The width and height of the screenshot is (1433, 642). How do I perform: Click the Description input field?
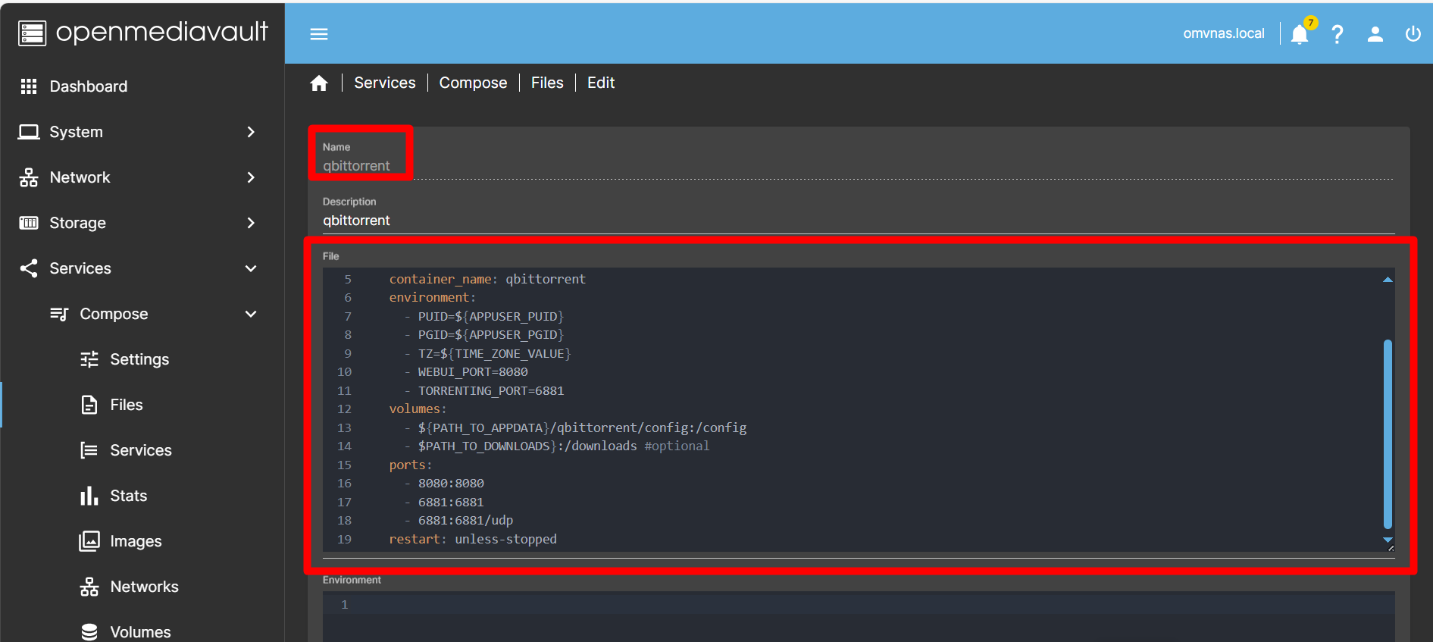click(x=858, y=221)
